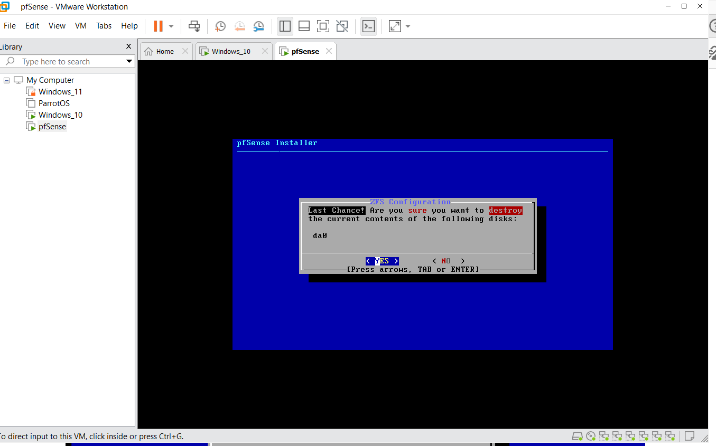Click the VMware Workstation title bar logo
The image size is (716, 446).
[4, 7]
